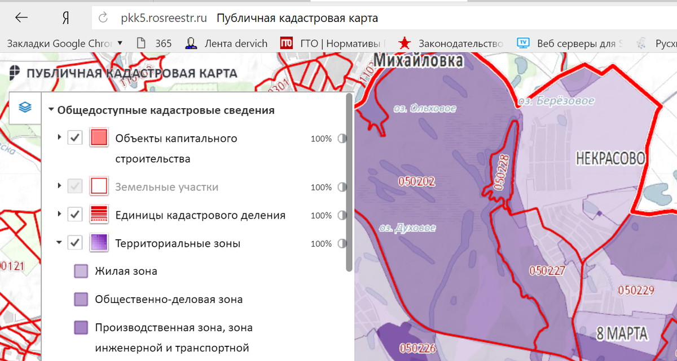Click cadastral quarter 050229 on map
The image size is (677, 361).
636,291
